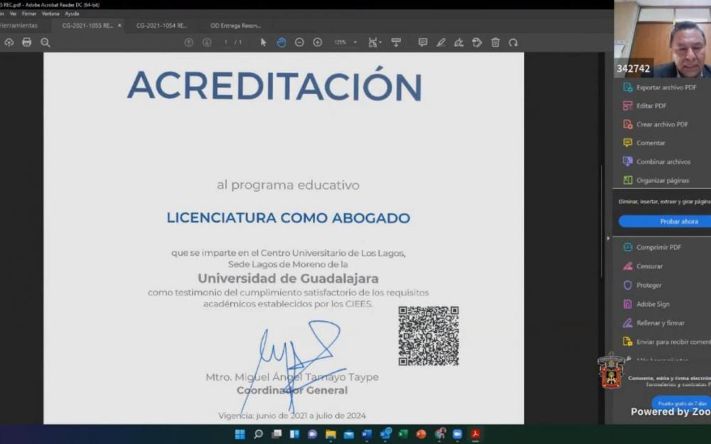Click the Probar ahora button
The width and height of the screenshot is (711, 444).
tap(665, 222)
